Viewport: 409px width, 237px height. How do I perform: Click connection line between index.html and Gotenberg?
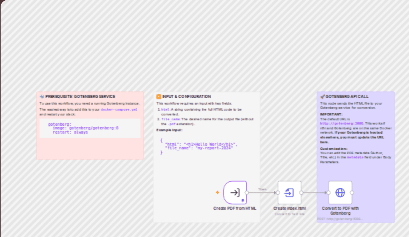click(x=315, y=193)
